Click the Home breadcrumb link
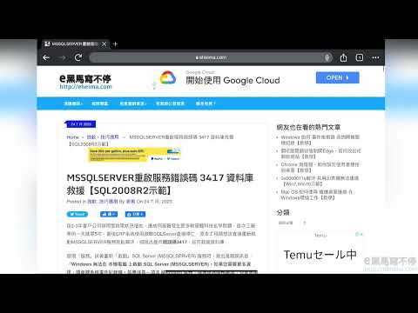 click(72, 137)
